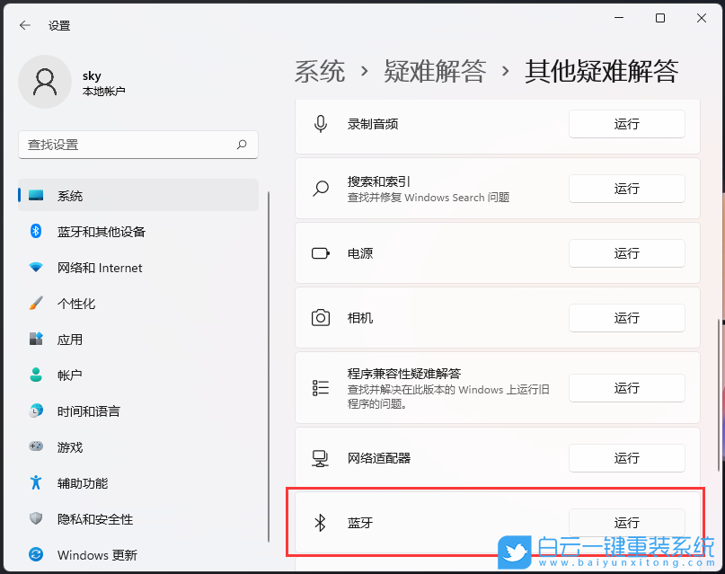Viewport: 725px width, 574px height.
Task: Click the 游戏 controller icon in sidebar
Action: pyautogui.click(x=36, y=447)
